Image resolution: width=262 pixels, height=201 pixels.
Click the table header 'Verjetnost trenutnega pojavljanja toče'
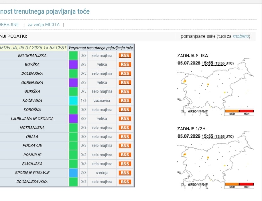(101, 48)
